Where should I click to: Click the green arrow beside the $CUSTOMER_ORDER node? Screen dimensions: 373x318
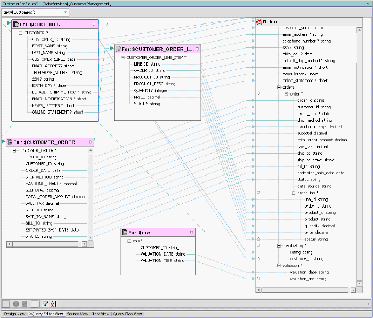3,141
